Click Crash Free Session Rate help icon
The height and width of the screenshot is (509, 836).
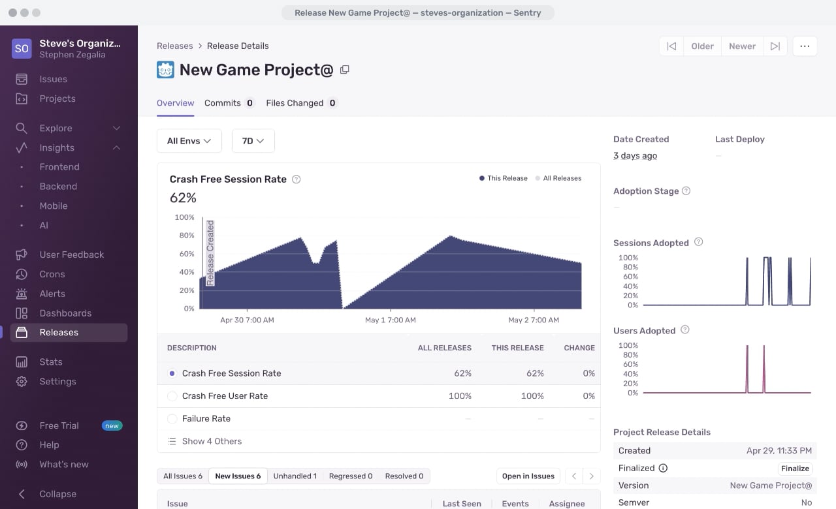[x=296, y=179]
